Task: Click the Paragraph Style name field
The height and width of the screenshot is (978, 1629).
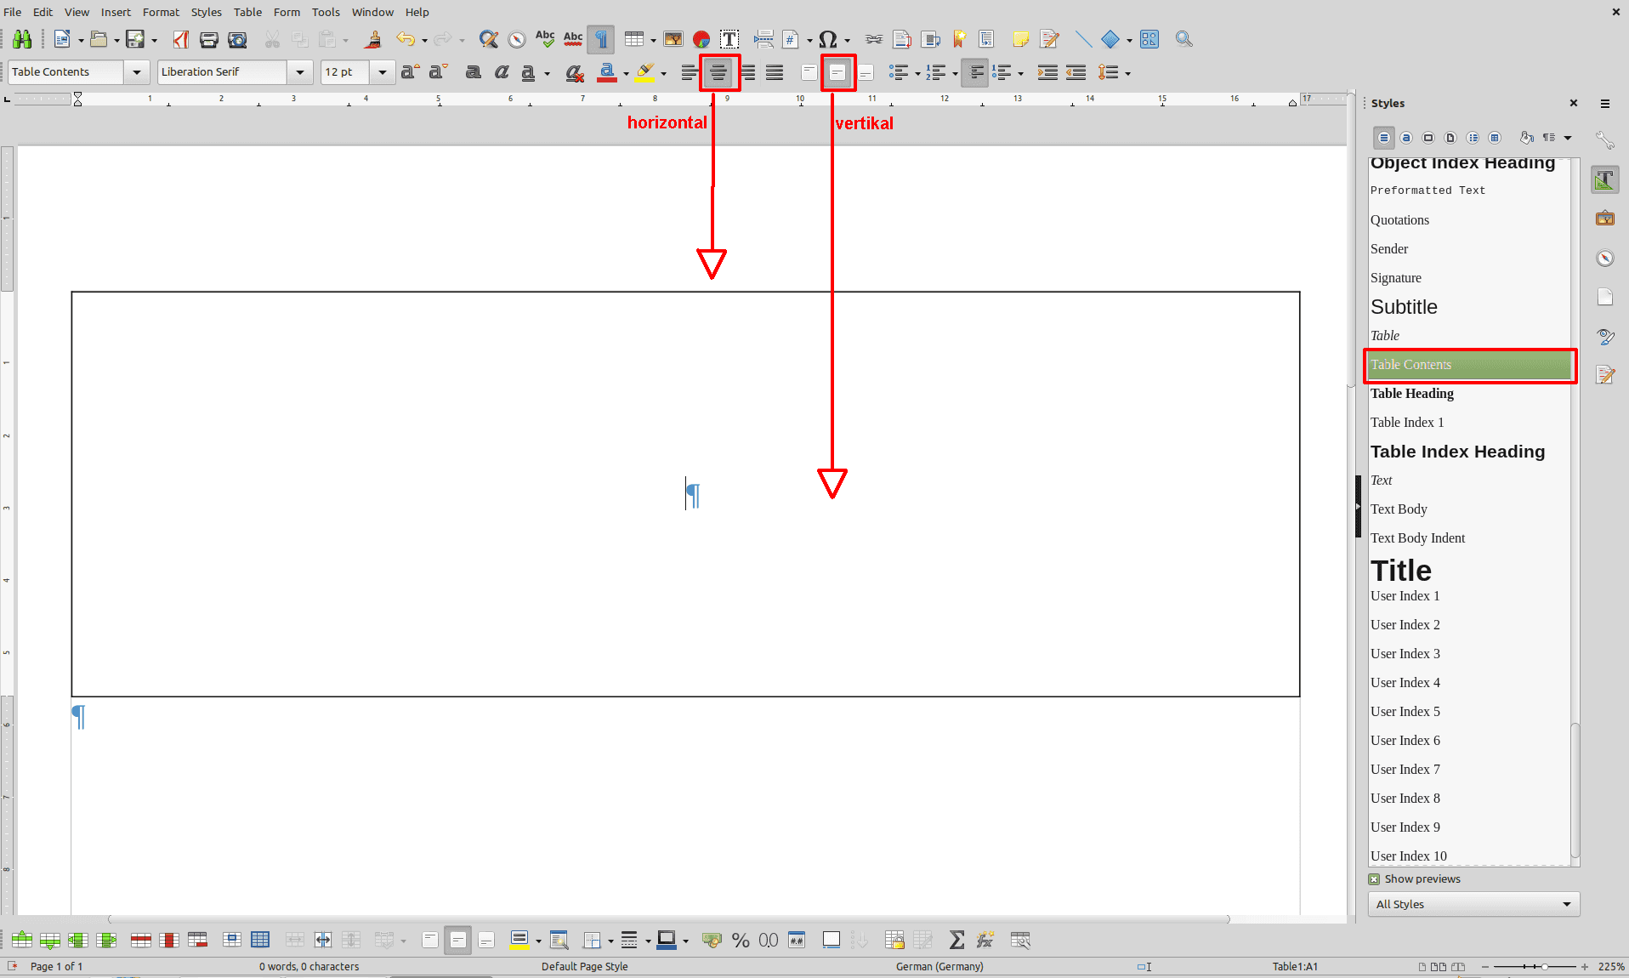Action: tap(66, 72)
